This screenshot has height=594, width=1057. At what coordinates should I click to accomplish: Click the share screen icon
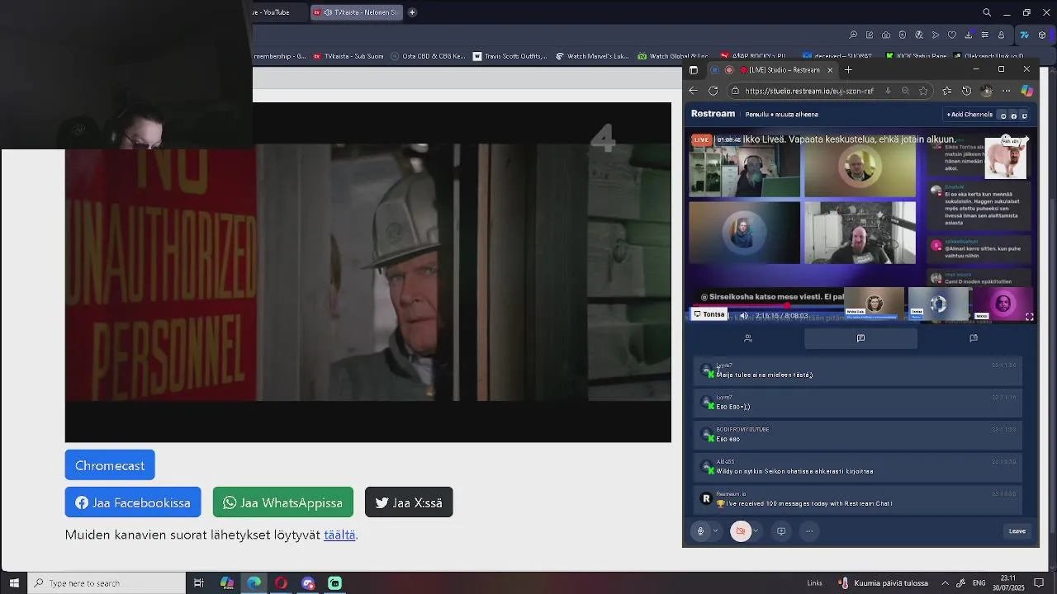(781, 531)
